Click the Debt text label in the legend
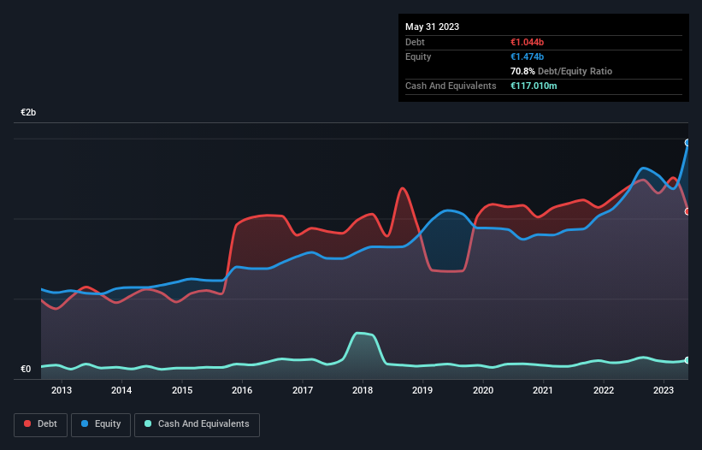 click(x=47, y=424)
